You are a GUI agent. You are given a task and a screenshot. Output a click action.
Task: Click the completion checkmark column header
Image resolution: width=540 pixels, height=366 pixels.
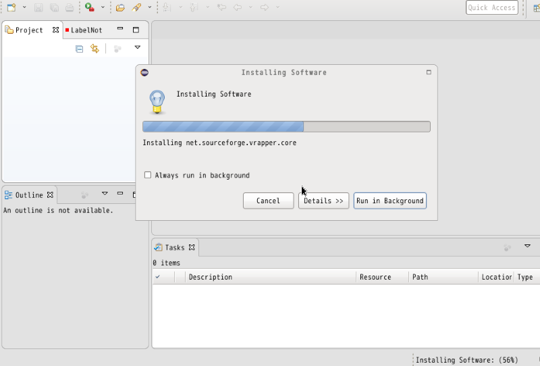[x=163, y=277]
